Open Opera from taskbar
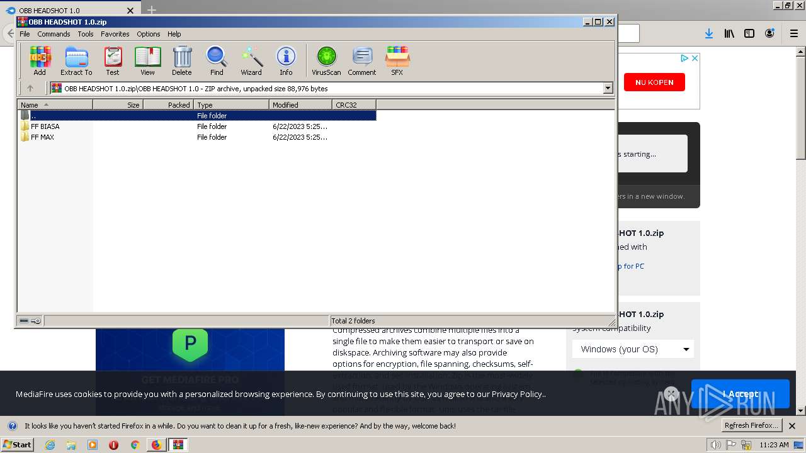 113,445
